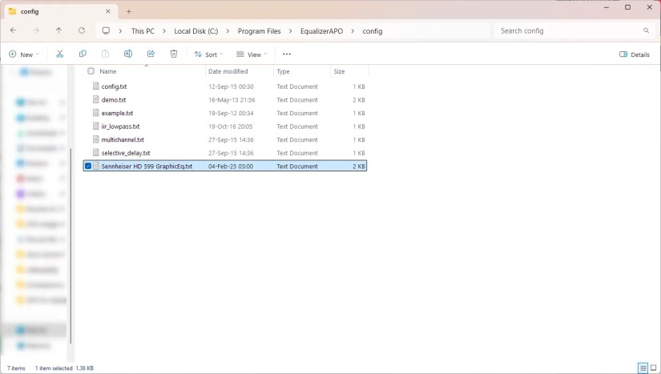
Task: Close the config tab
Action: tap(108, 11)
